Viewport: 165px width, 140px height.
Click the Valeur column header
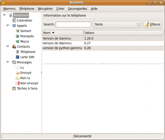coord(123,33)
